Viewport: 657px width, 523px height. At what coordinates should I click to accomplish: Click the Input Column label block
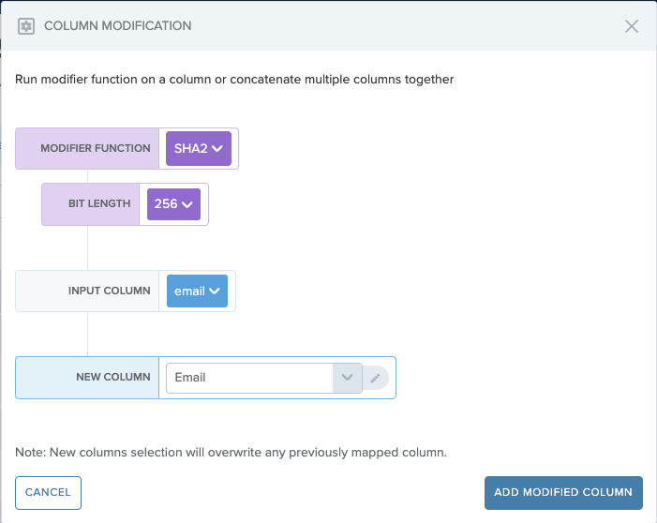point(87,291)
